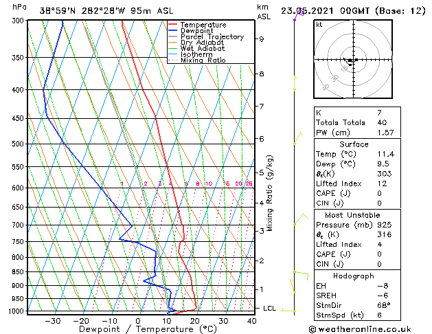This screenshot has height=334, width=432.
Task: Click the Mixing Ratio legend label
Action: pyautogui.click(x=203, y=60)
